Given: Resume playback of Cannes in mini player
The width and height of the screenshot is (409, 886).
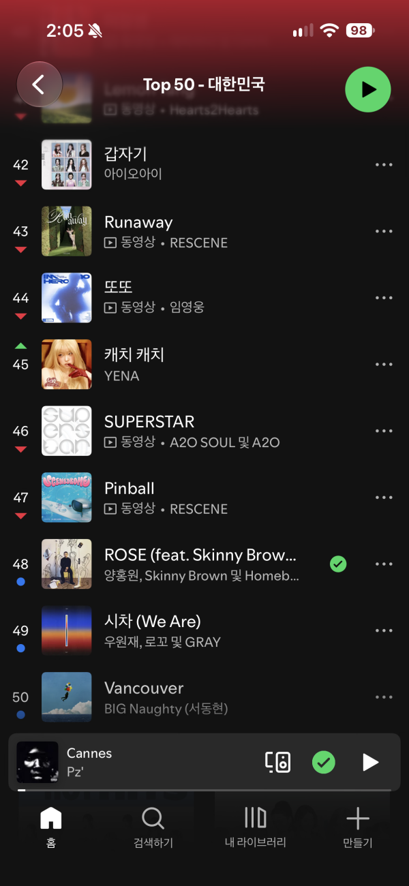Looking at the screenshot, I should 370,762.
